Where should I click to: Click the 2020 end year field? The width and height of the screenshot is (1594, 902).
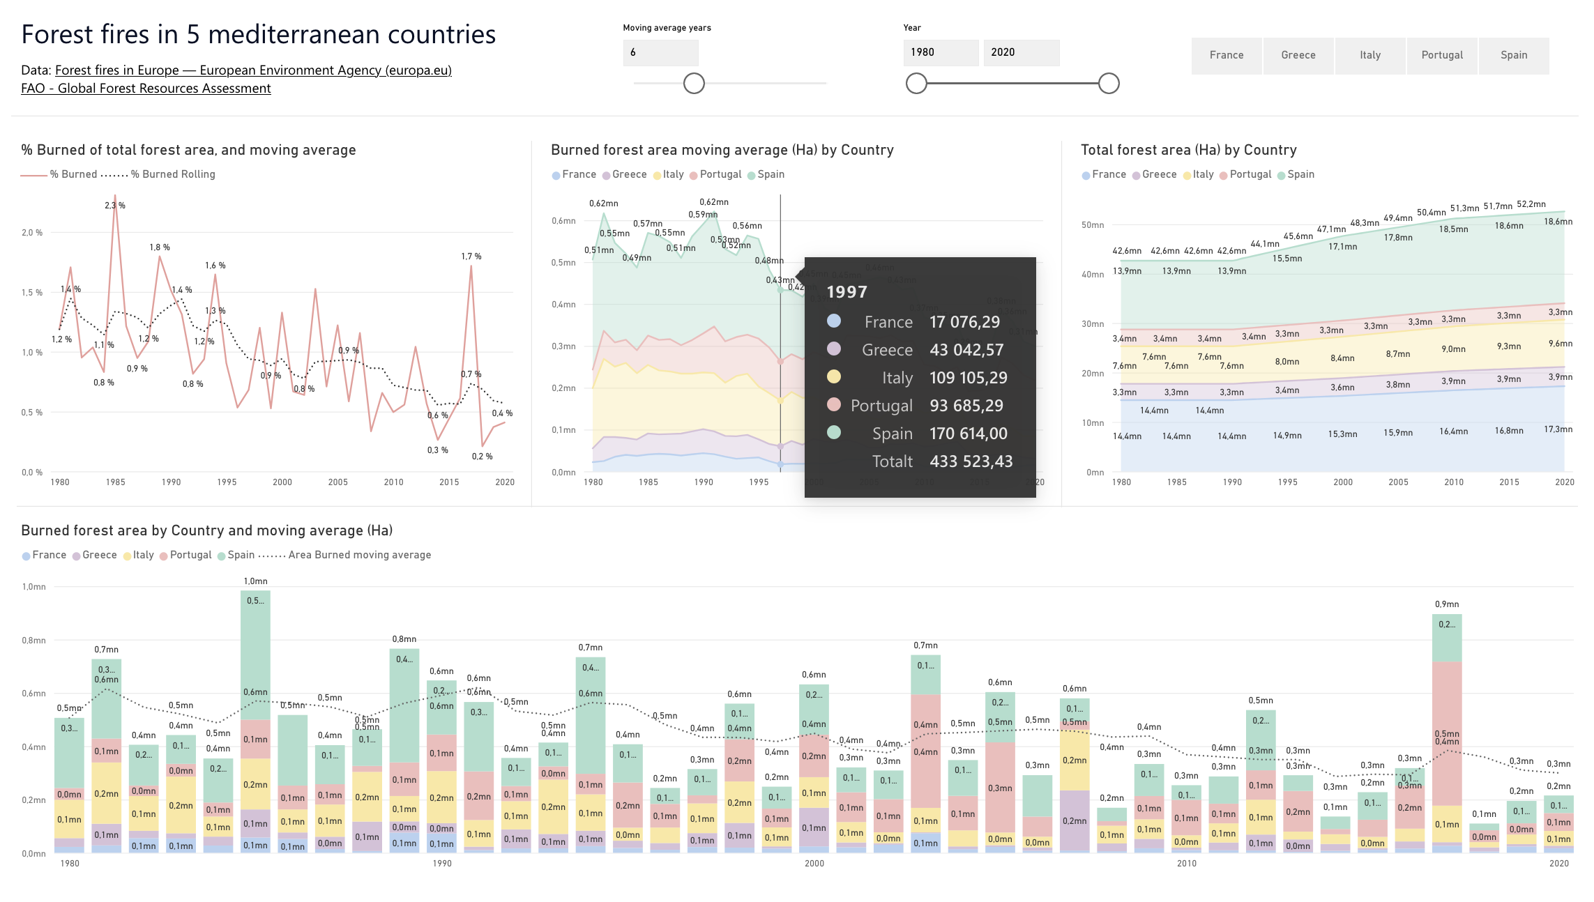[1021, 52]
